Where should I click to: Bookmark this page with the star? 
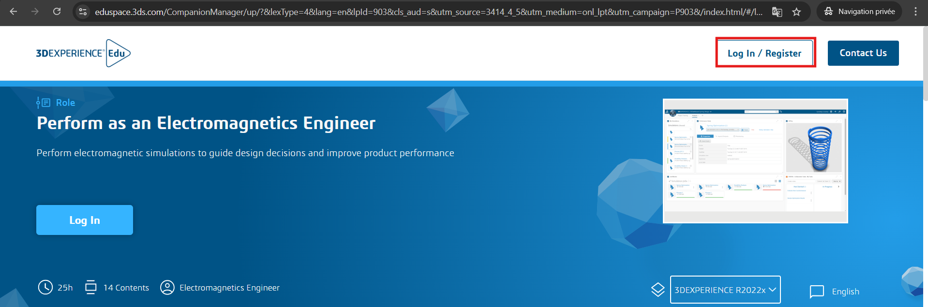[796, 12]
